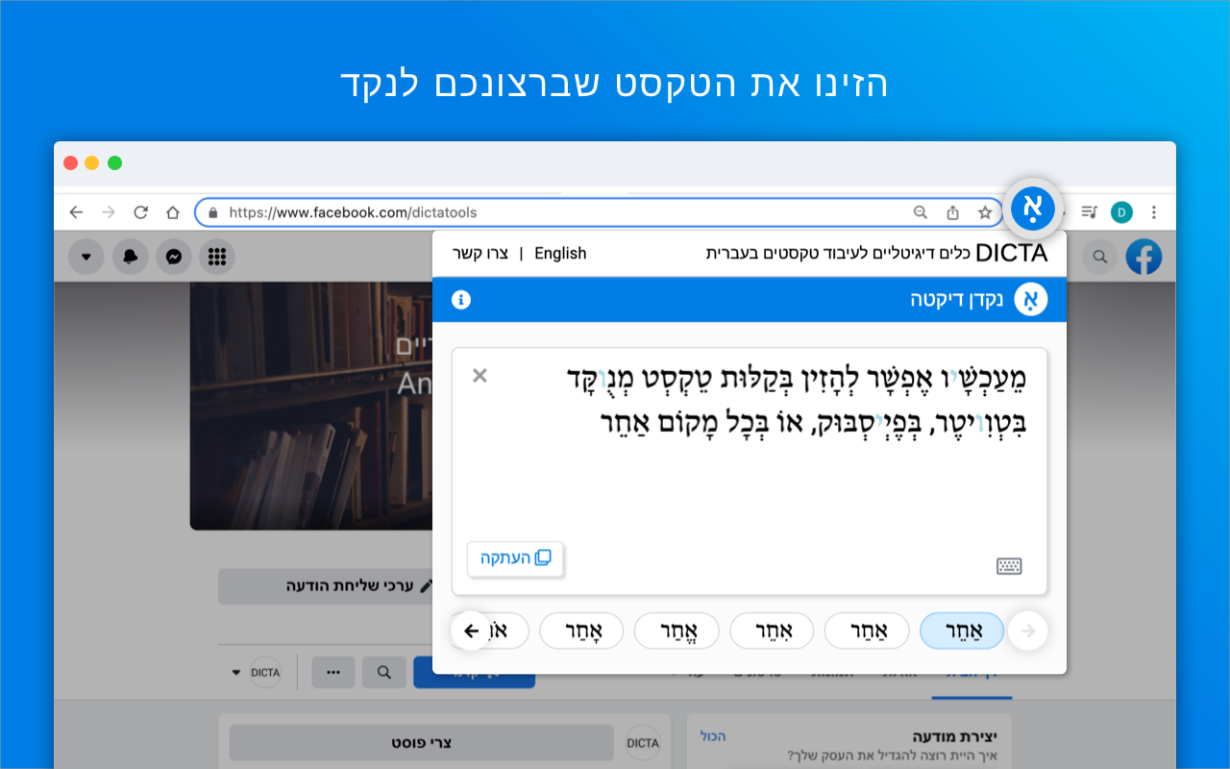The height and width of the screenshot is (769, 1230).
Task: Reload the page with the refresh icon
Action: pyautogui.click(x=140, y=212)
